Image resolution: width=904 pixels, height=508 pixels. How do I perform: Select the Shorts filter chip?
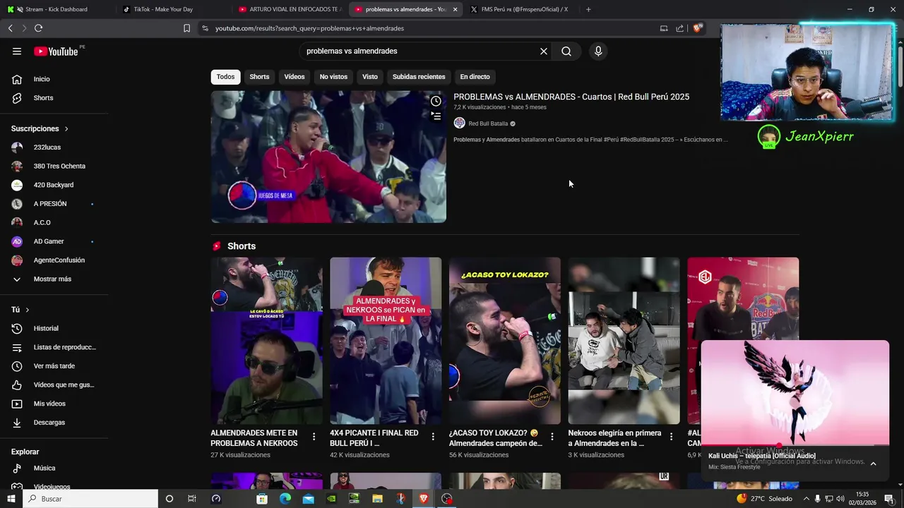pos(259,77)
